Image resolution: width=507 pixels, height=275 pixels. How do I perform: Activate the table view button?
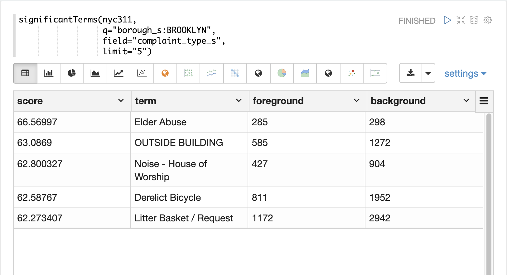click(x=25, y=73)
